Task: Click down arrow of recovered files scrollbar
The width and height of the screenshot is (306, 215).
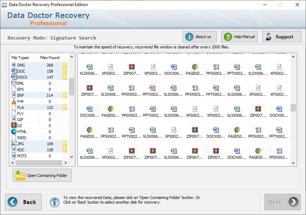Action: [x=293, y=163]
